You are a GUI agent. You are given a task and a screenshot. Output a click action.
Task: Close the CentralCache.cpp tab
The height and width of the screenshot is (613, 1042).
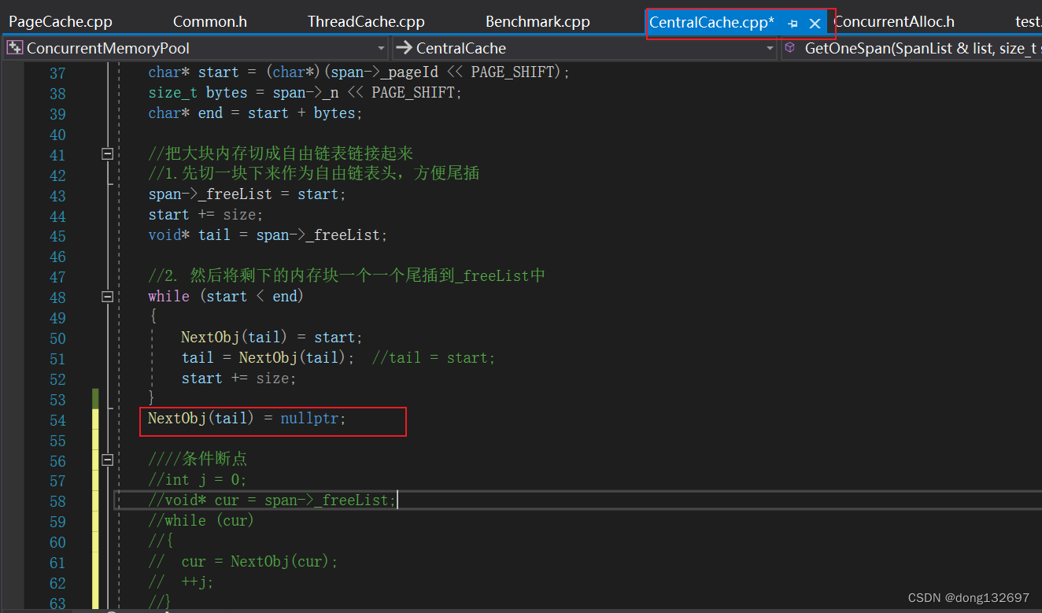click(815, 24)
